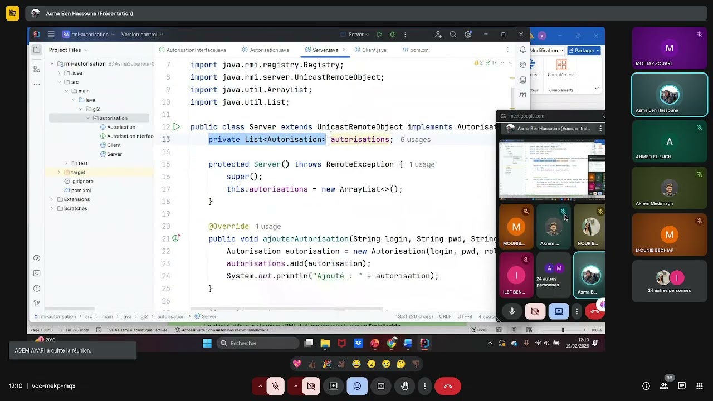Open Terminal tool window icon
This screenshot has height=401, width=713.
click(37, 273)
